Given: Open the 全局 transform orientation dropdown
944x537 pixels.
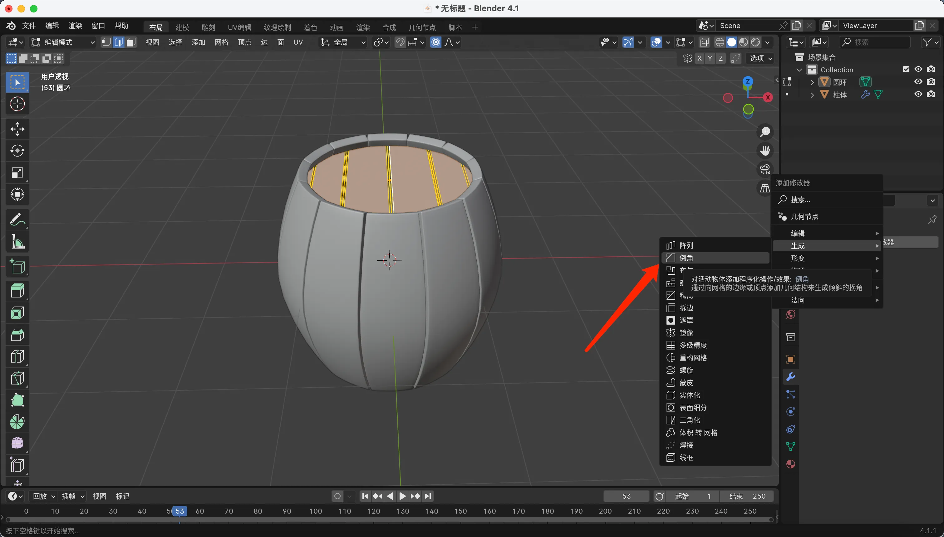Looking at the screenshot, I should 343,42.
